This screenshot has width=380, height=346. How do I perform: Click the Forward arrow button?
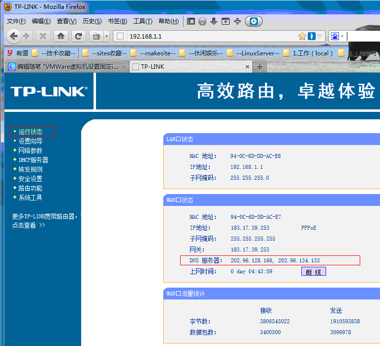[x=26, y=36]
